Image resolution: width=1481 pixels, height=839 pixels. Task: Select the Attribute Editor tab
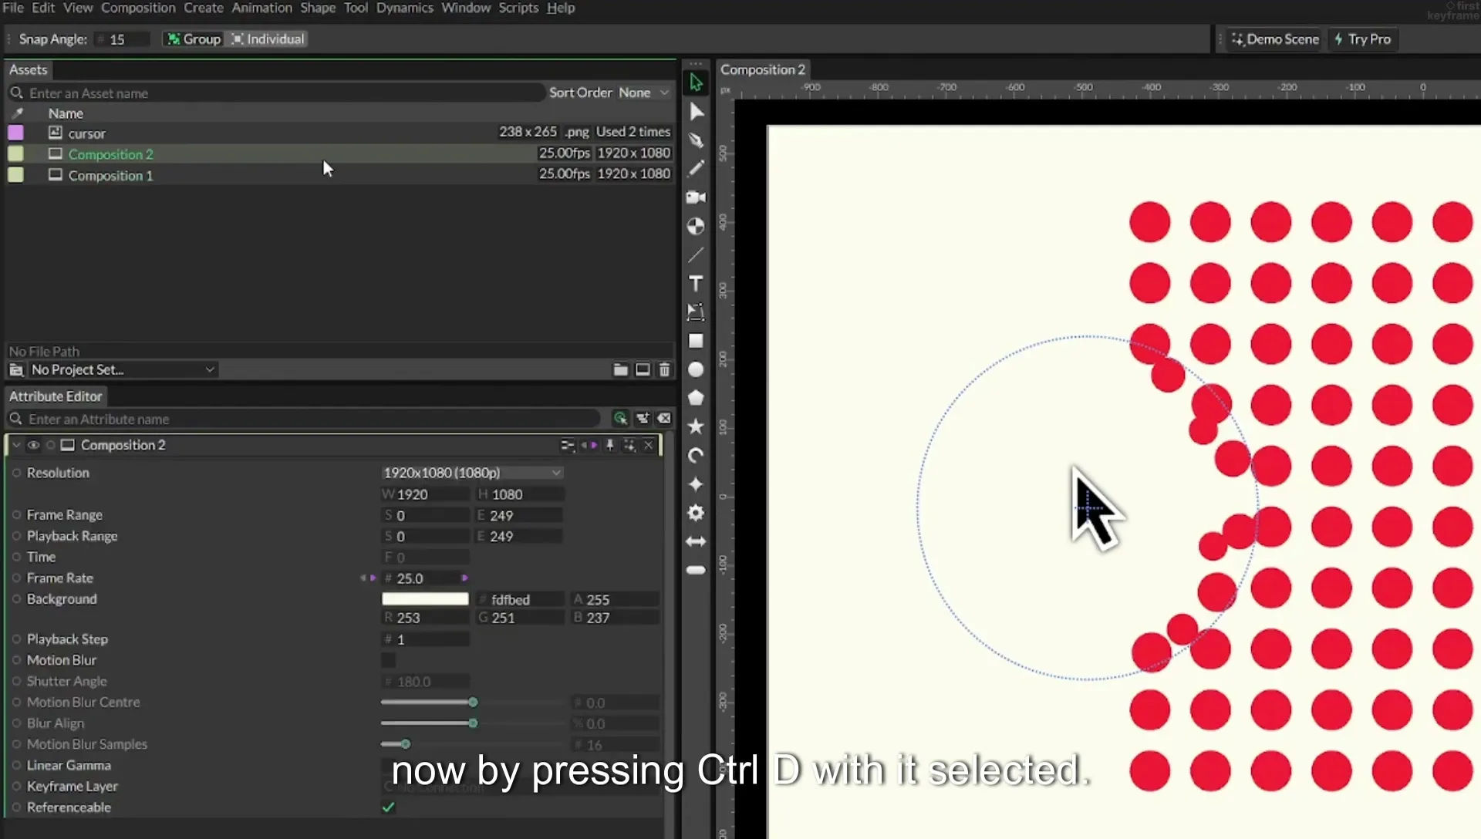coord(56,396)
